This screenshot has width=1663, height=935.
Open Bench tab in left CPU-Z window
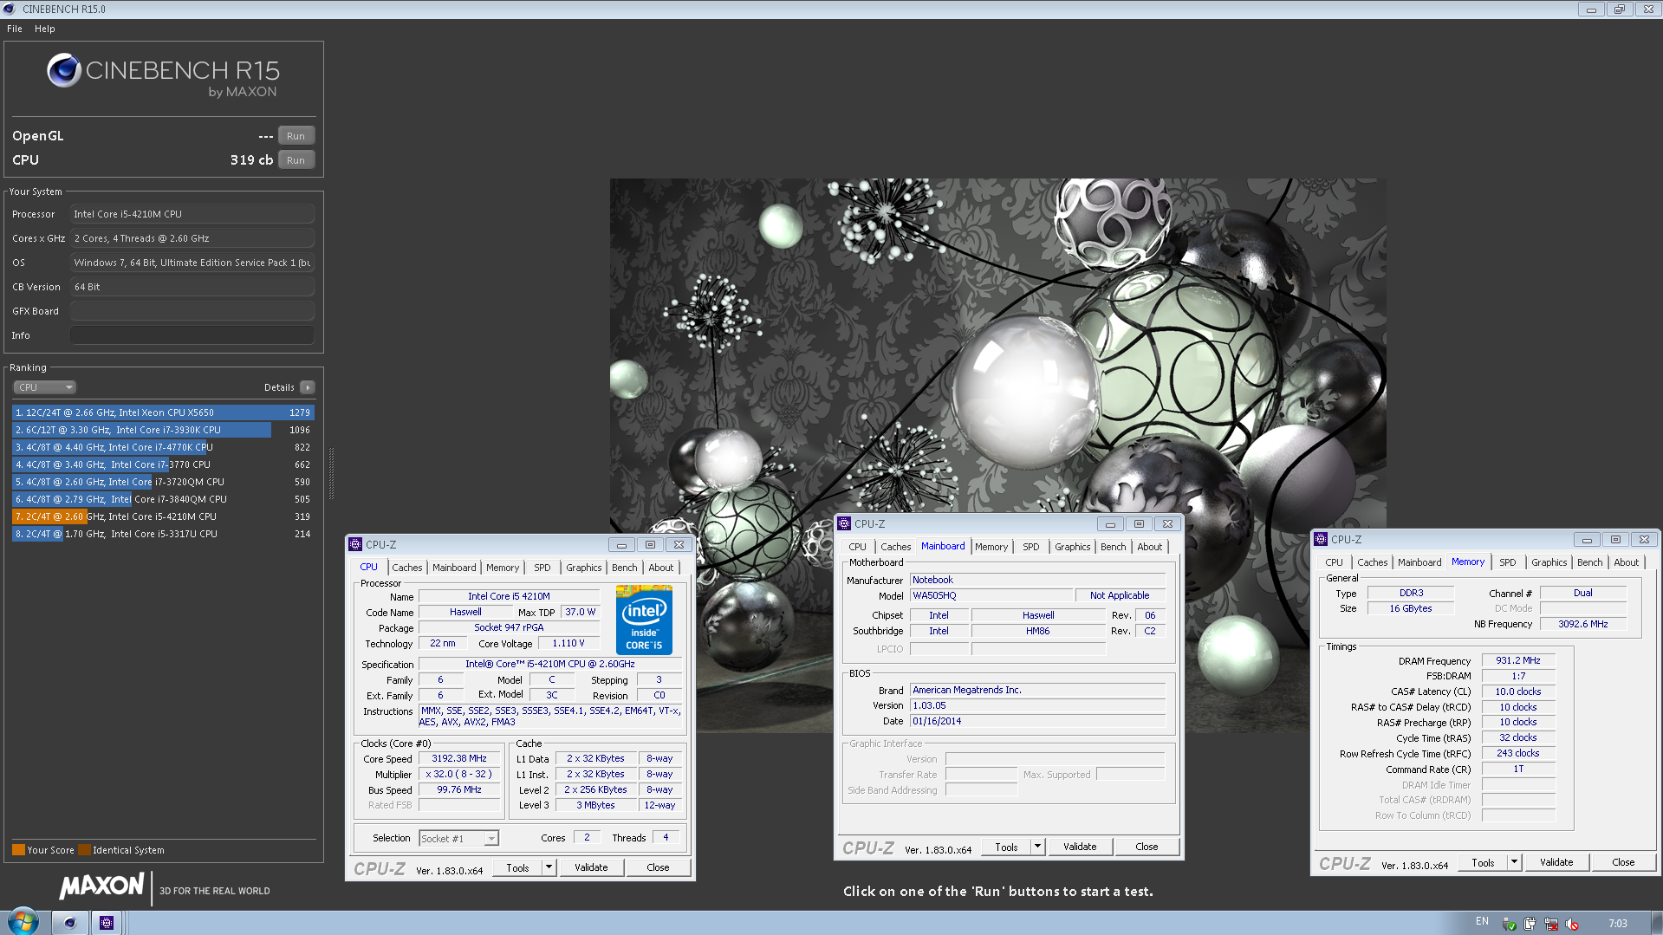[x=624, y=568]
